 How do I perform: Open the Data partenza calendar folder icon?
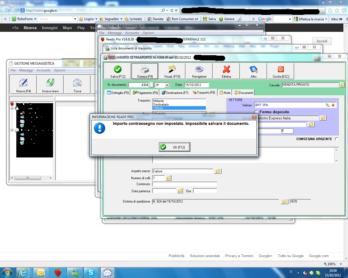click(x=180, y=191)
